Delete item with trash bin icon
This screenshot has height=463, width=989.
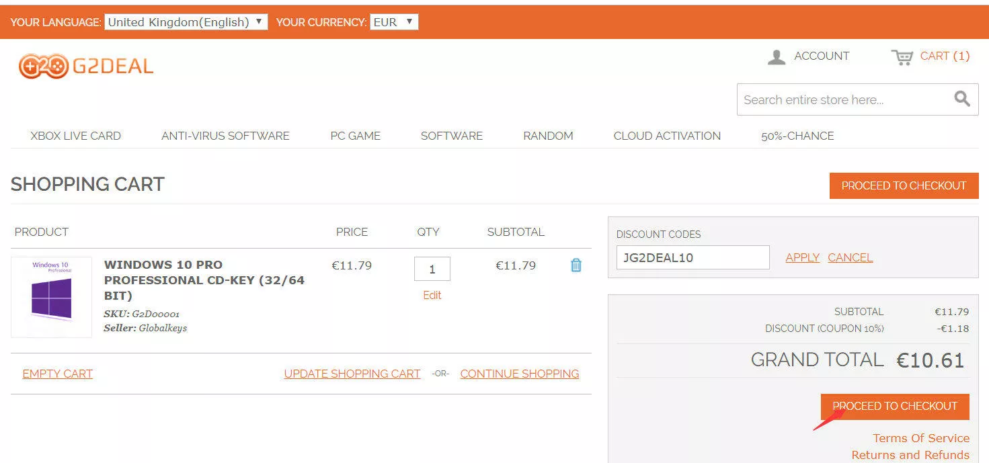click(576, 265)
